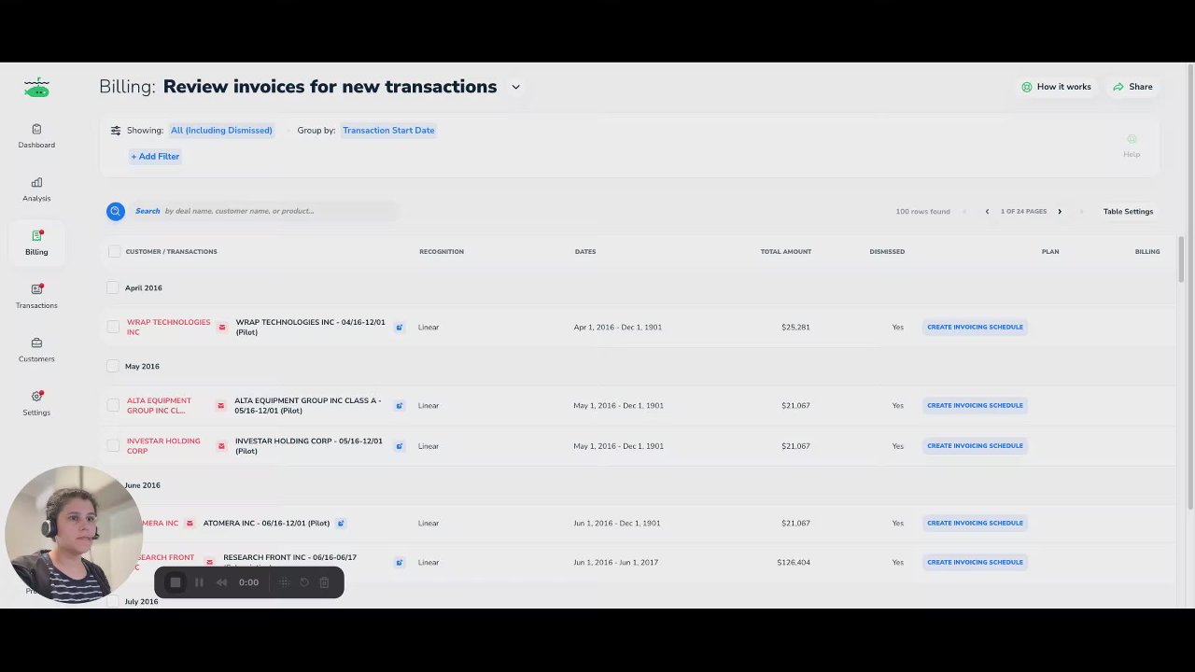This screenshot has width=1195, height=672.
Task: Click the $126,404 amount cell
Action: point(794,563)
